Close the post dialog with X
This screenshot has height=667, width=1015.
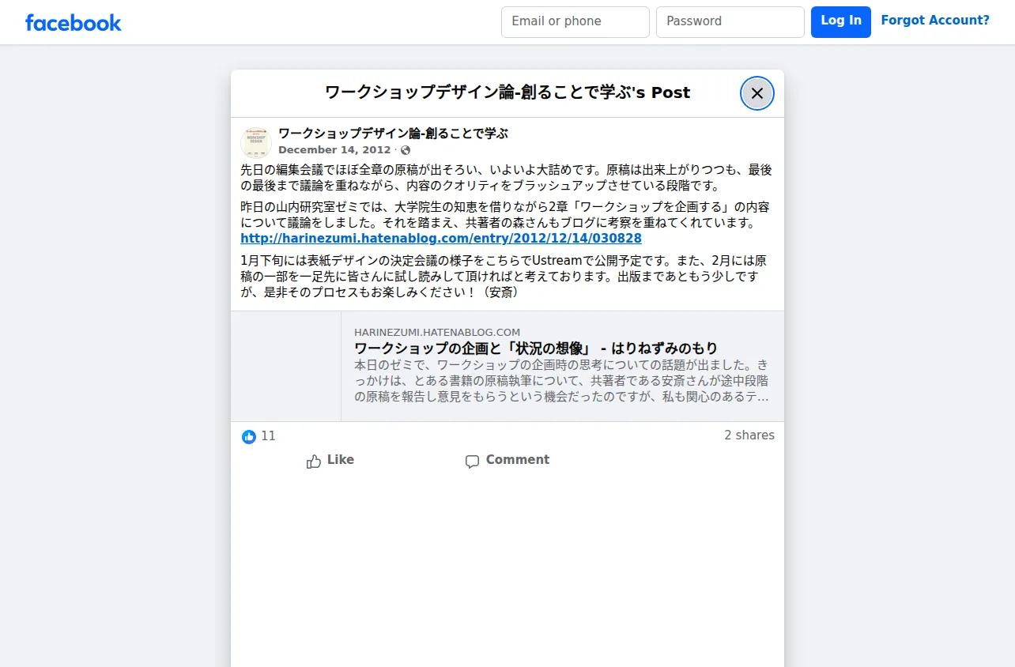757,93
